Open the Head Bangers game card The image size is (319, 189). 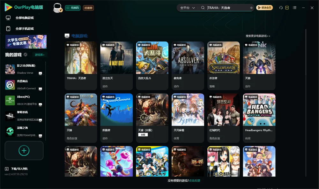[x=259, y=118]
